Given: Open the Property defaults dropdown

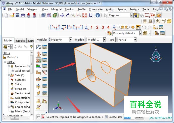Looking at the screenshot, I should coord(141,33).
